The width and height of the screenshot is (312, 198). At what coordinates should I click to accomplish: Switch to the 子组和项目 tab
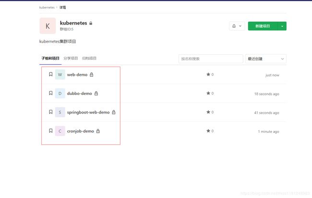click(x=50, y=58)
